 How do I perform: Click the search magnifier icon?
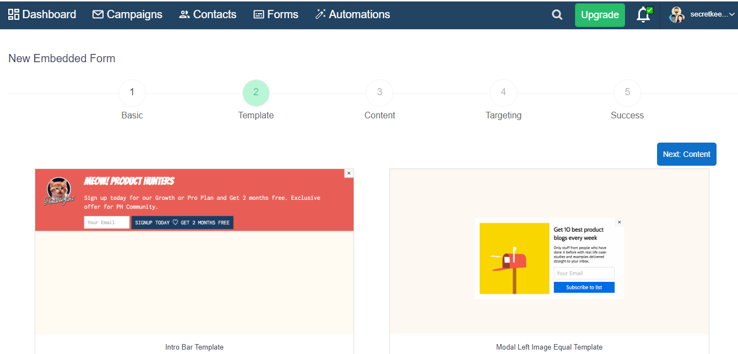point(557,15)
